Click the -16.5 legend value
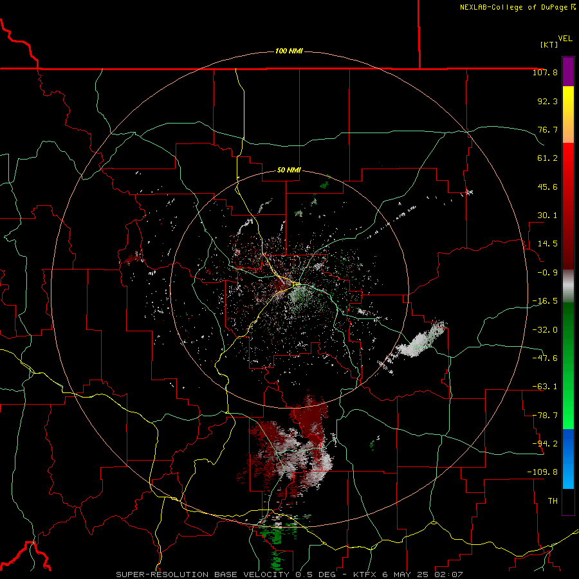 [x=545, y=301]
